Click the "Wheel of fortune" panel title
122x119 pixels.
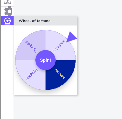tap(34, 21)
